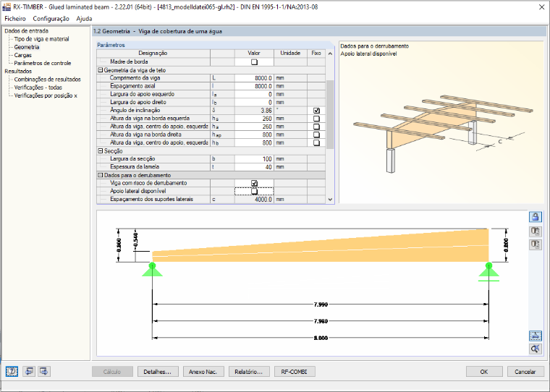Check Fixo for the hb beam height row
Image resolution: width=550 pixels, height=392 pixels.
tap(316, 142)
